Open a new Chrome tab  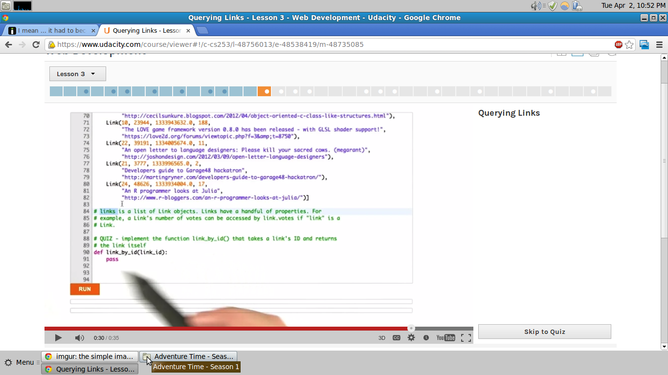click(x=202, y=30)
